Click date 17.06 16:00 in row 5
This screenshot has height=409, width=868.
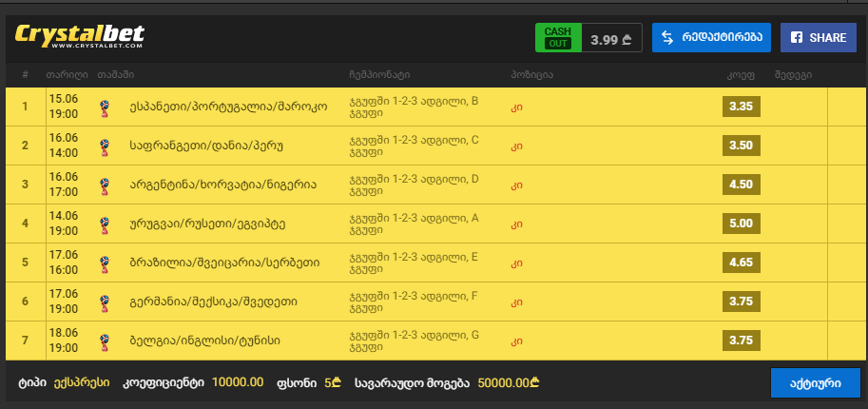64,263
